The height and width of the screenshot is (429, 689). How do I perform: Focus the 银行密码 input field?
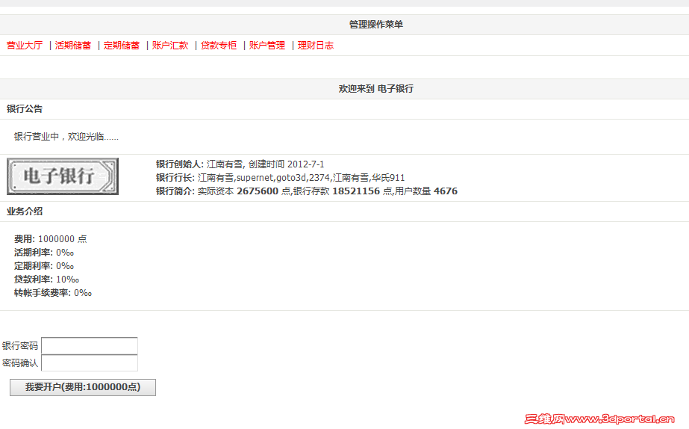click(x=90, y=346)
